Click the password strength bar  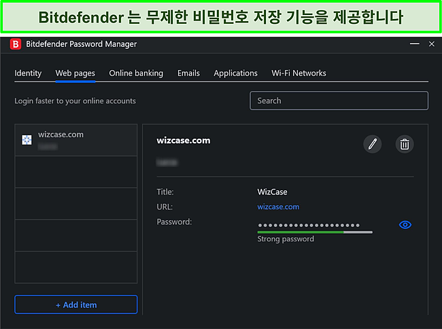tap(315, 232)
